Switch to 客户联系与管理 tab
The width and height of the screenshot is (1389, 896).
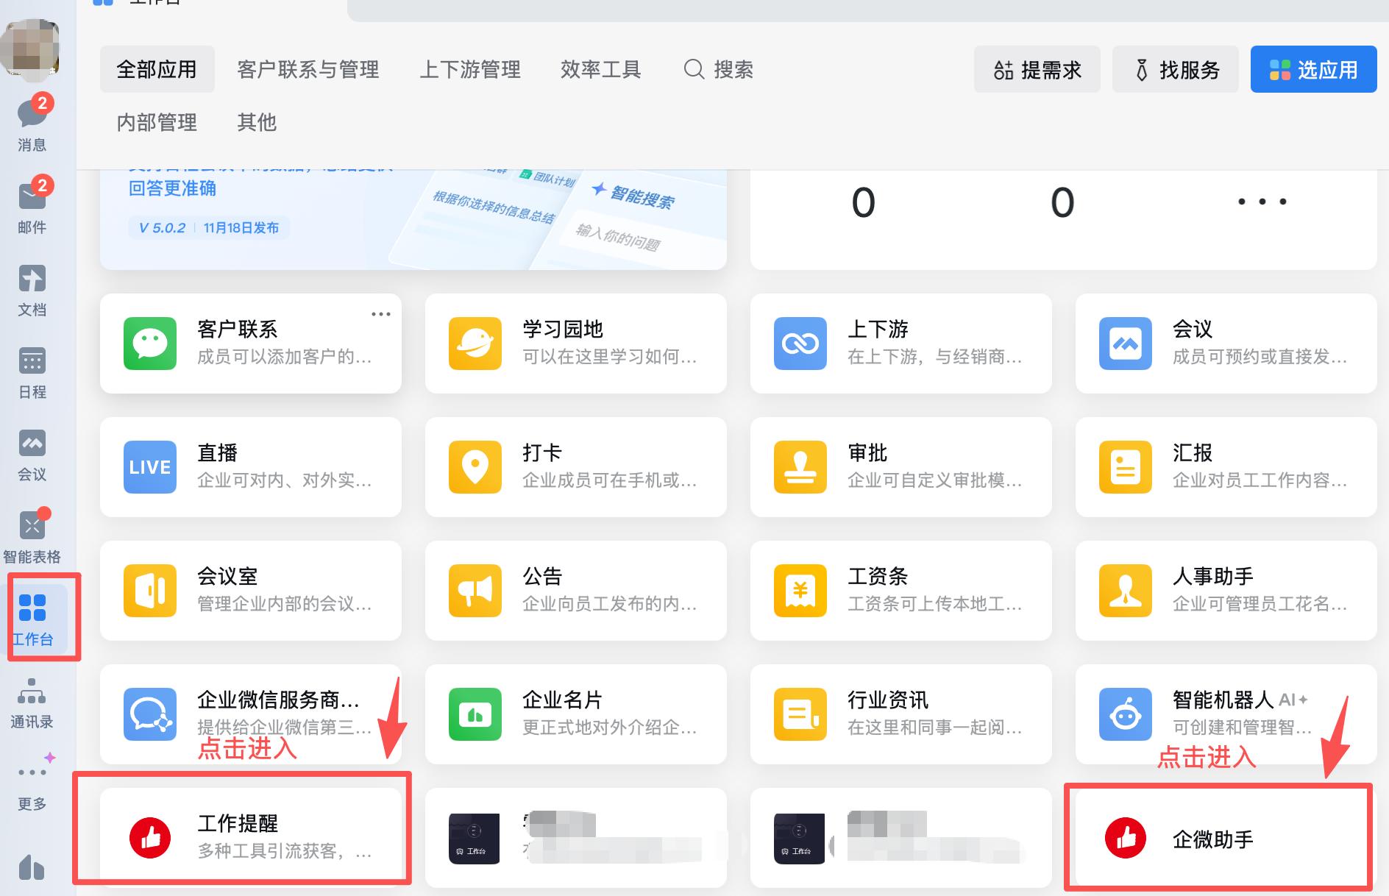pos(308,70)
